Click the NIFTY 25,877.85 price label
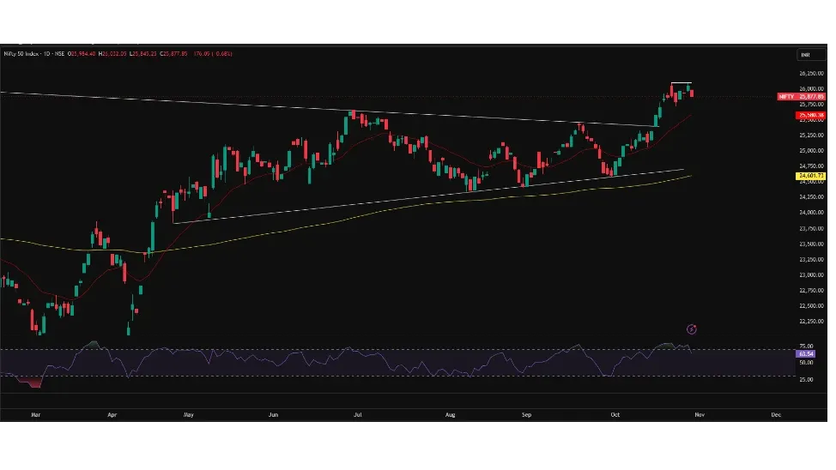 click(x=802, y=96)
